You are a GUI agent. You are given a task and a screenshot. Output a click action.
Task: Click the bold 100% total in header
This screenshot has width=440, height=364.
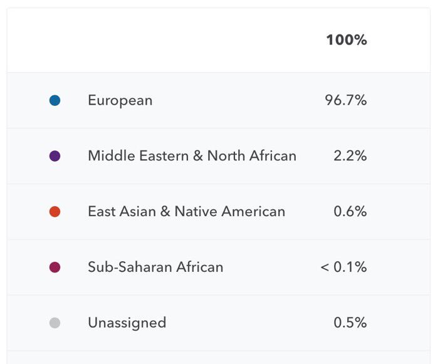point(346,41)
